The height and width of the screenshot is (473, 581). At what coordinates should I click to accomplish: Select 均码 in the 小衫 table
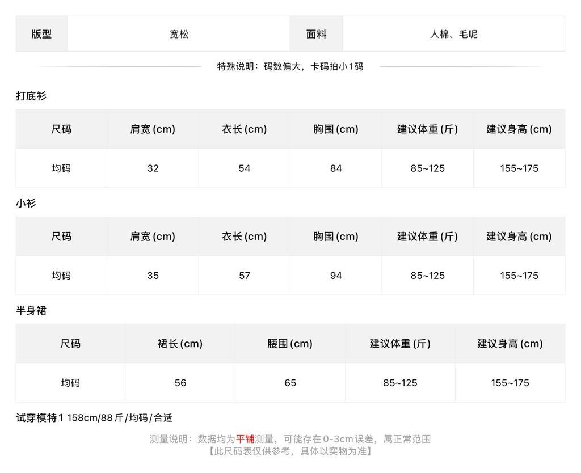[x=61, y=276]
